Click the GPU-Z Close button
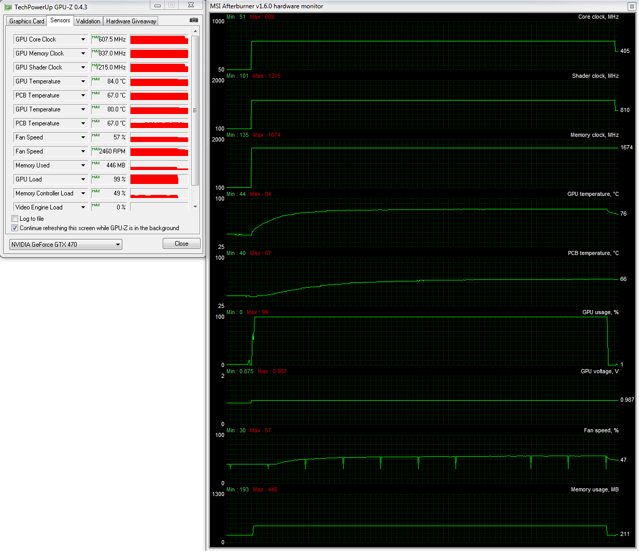Viewport: 639px width, 551px height. coord(181,244)
